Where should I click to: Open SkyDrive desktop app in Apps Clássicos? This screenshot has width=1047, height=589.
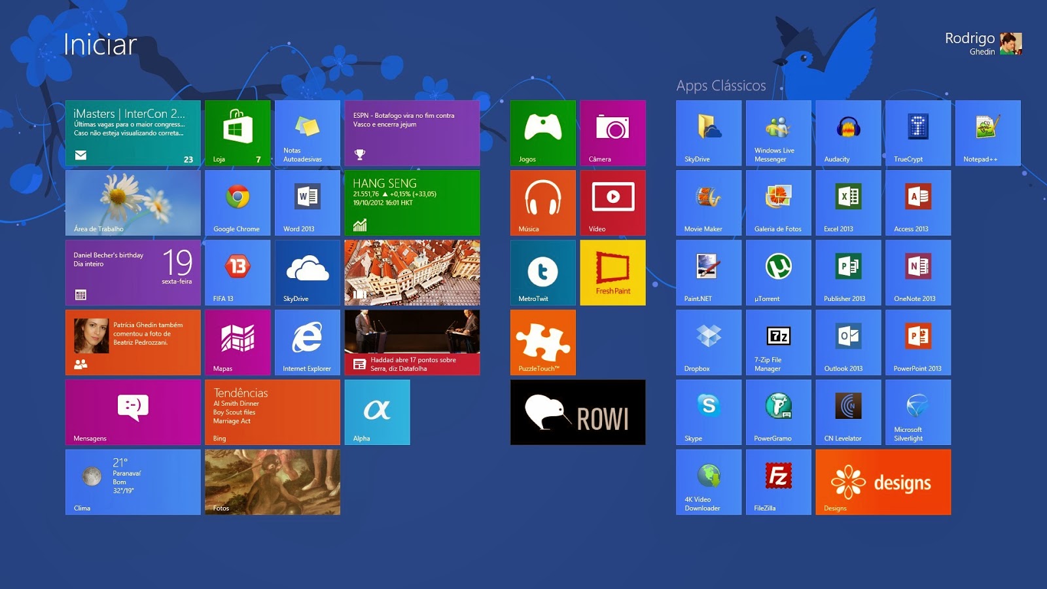[709, 133]
